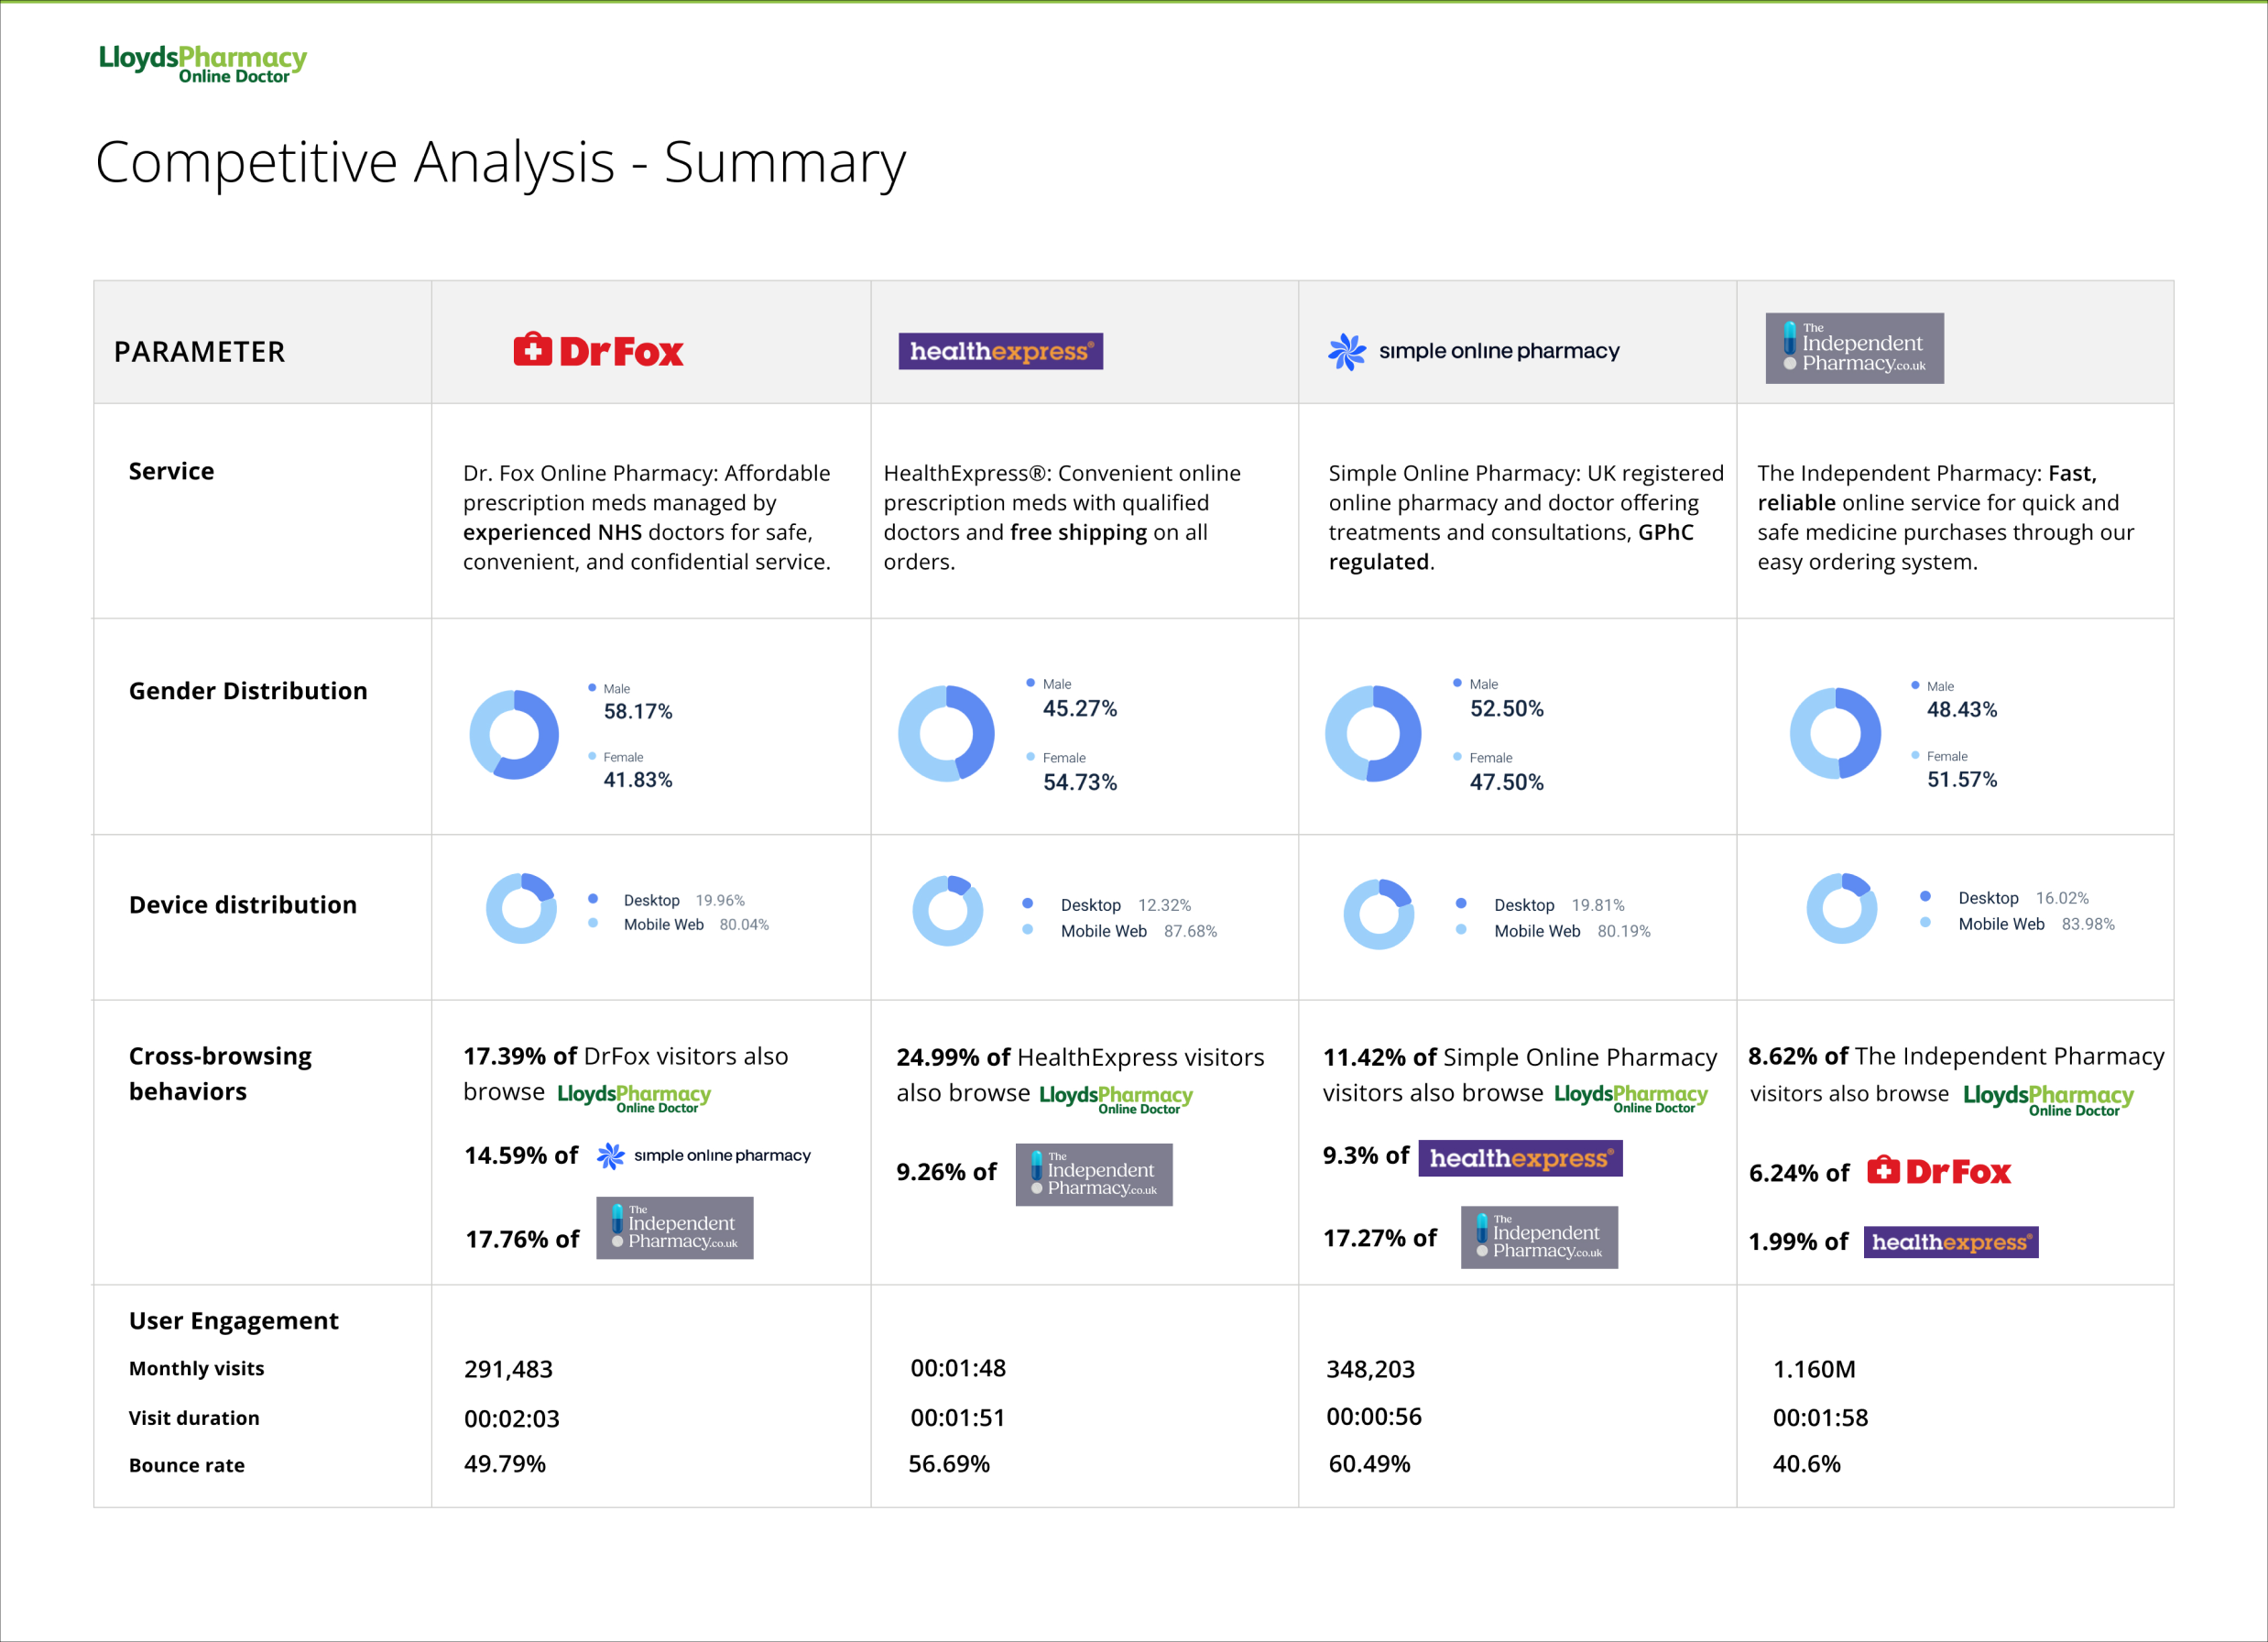Screen dimensions: 2268x1642
Task: Click DrFox logo next to 6.24%
Action: coord(1938,1171)
